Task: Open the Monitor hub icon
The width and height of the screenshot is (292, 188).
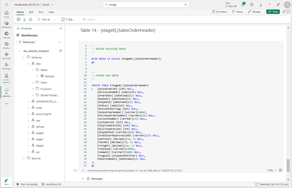Action: click(x=6, y=45)
